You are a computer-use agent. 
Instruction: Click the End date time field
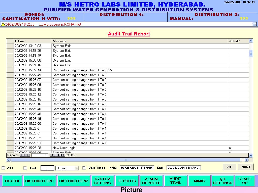pos(183,168)
